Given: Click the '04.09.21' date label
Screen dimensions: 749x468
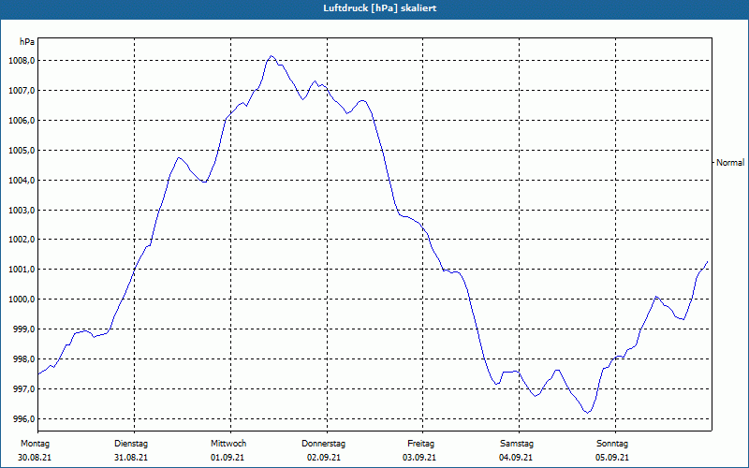Looking at the screenshot, I should [x=516, y=458].
